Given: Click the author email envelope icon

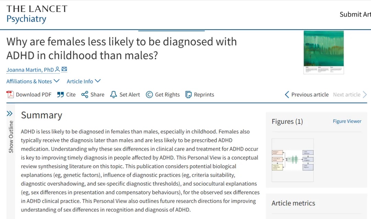Looking at the screenshot, I should 64,69.
